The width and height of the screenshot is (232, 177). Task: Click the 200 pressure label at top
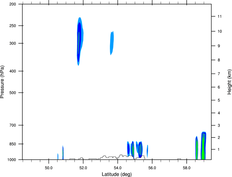point(13,4)
